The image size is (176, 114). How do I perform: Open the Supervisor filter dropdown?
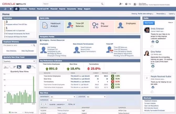point(59,100)
